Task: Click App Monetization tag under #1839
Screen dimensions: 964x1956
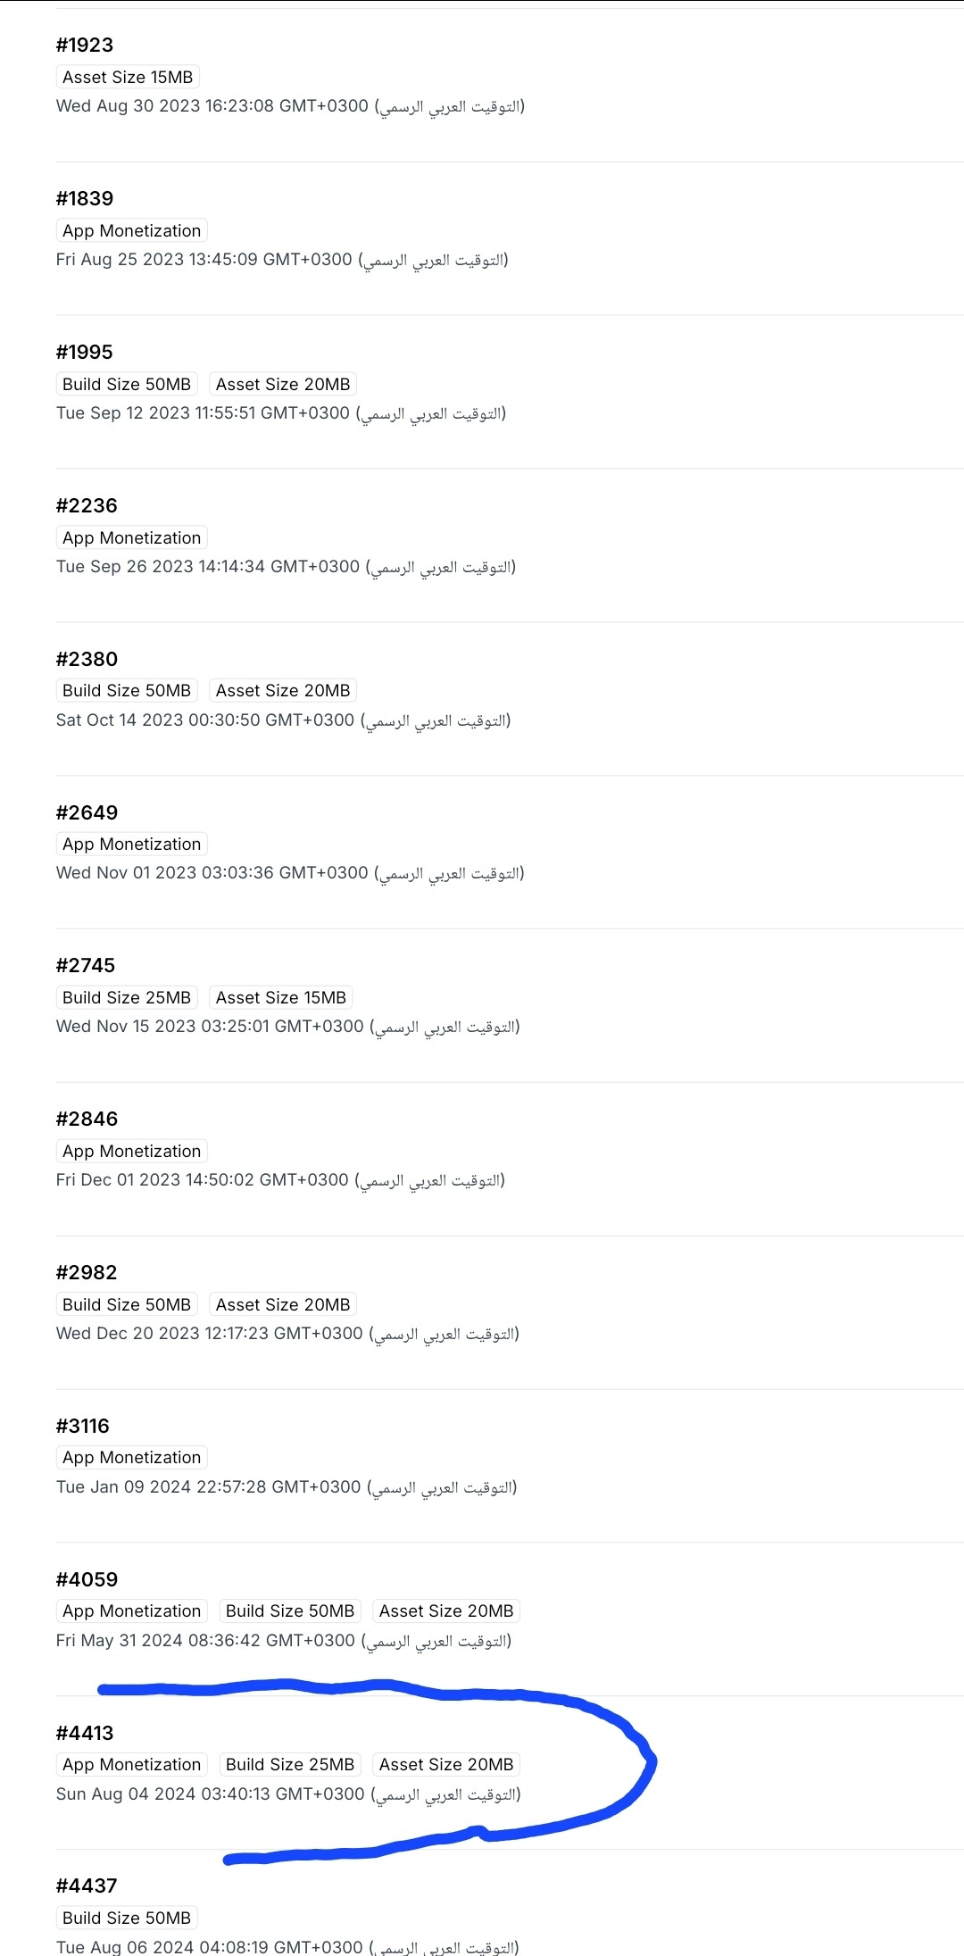Action: pos(131,231)
